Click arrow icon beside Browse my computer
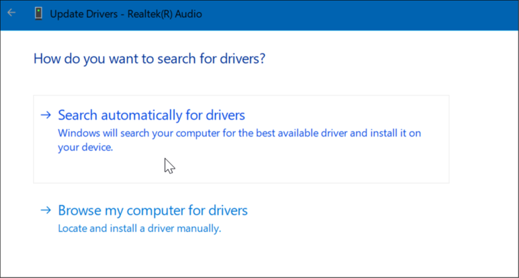This screenshot has height=278, width=519. 46,210
